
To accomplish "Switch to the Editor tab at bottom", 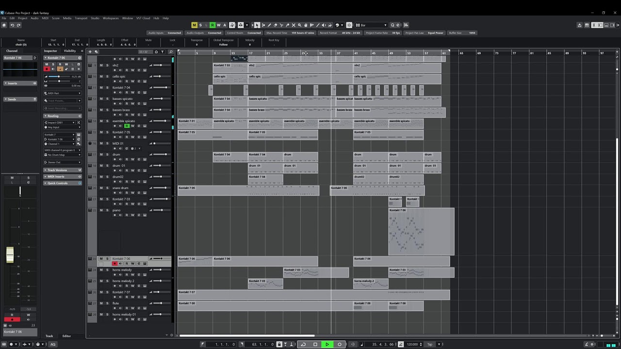I will tap(66, 336).
